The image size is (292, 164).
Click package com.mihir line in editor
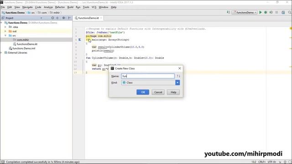(x=99, y=36)
